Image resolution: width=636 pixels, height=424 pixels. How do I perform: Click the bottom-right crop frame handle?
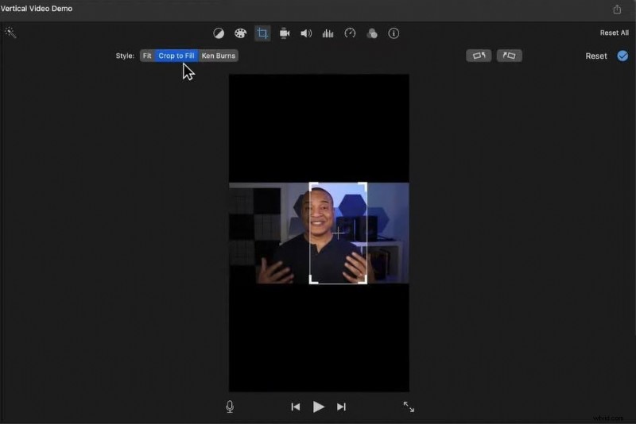363,279
